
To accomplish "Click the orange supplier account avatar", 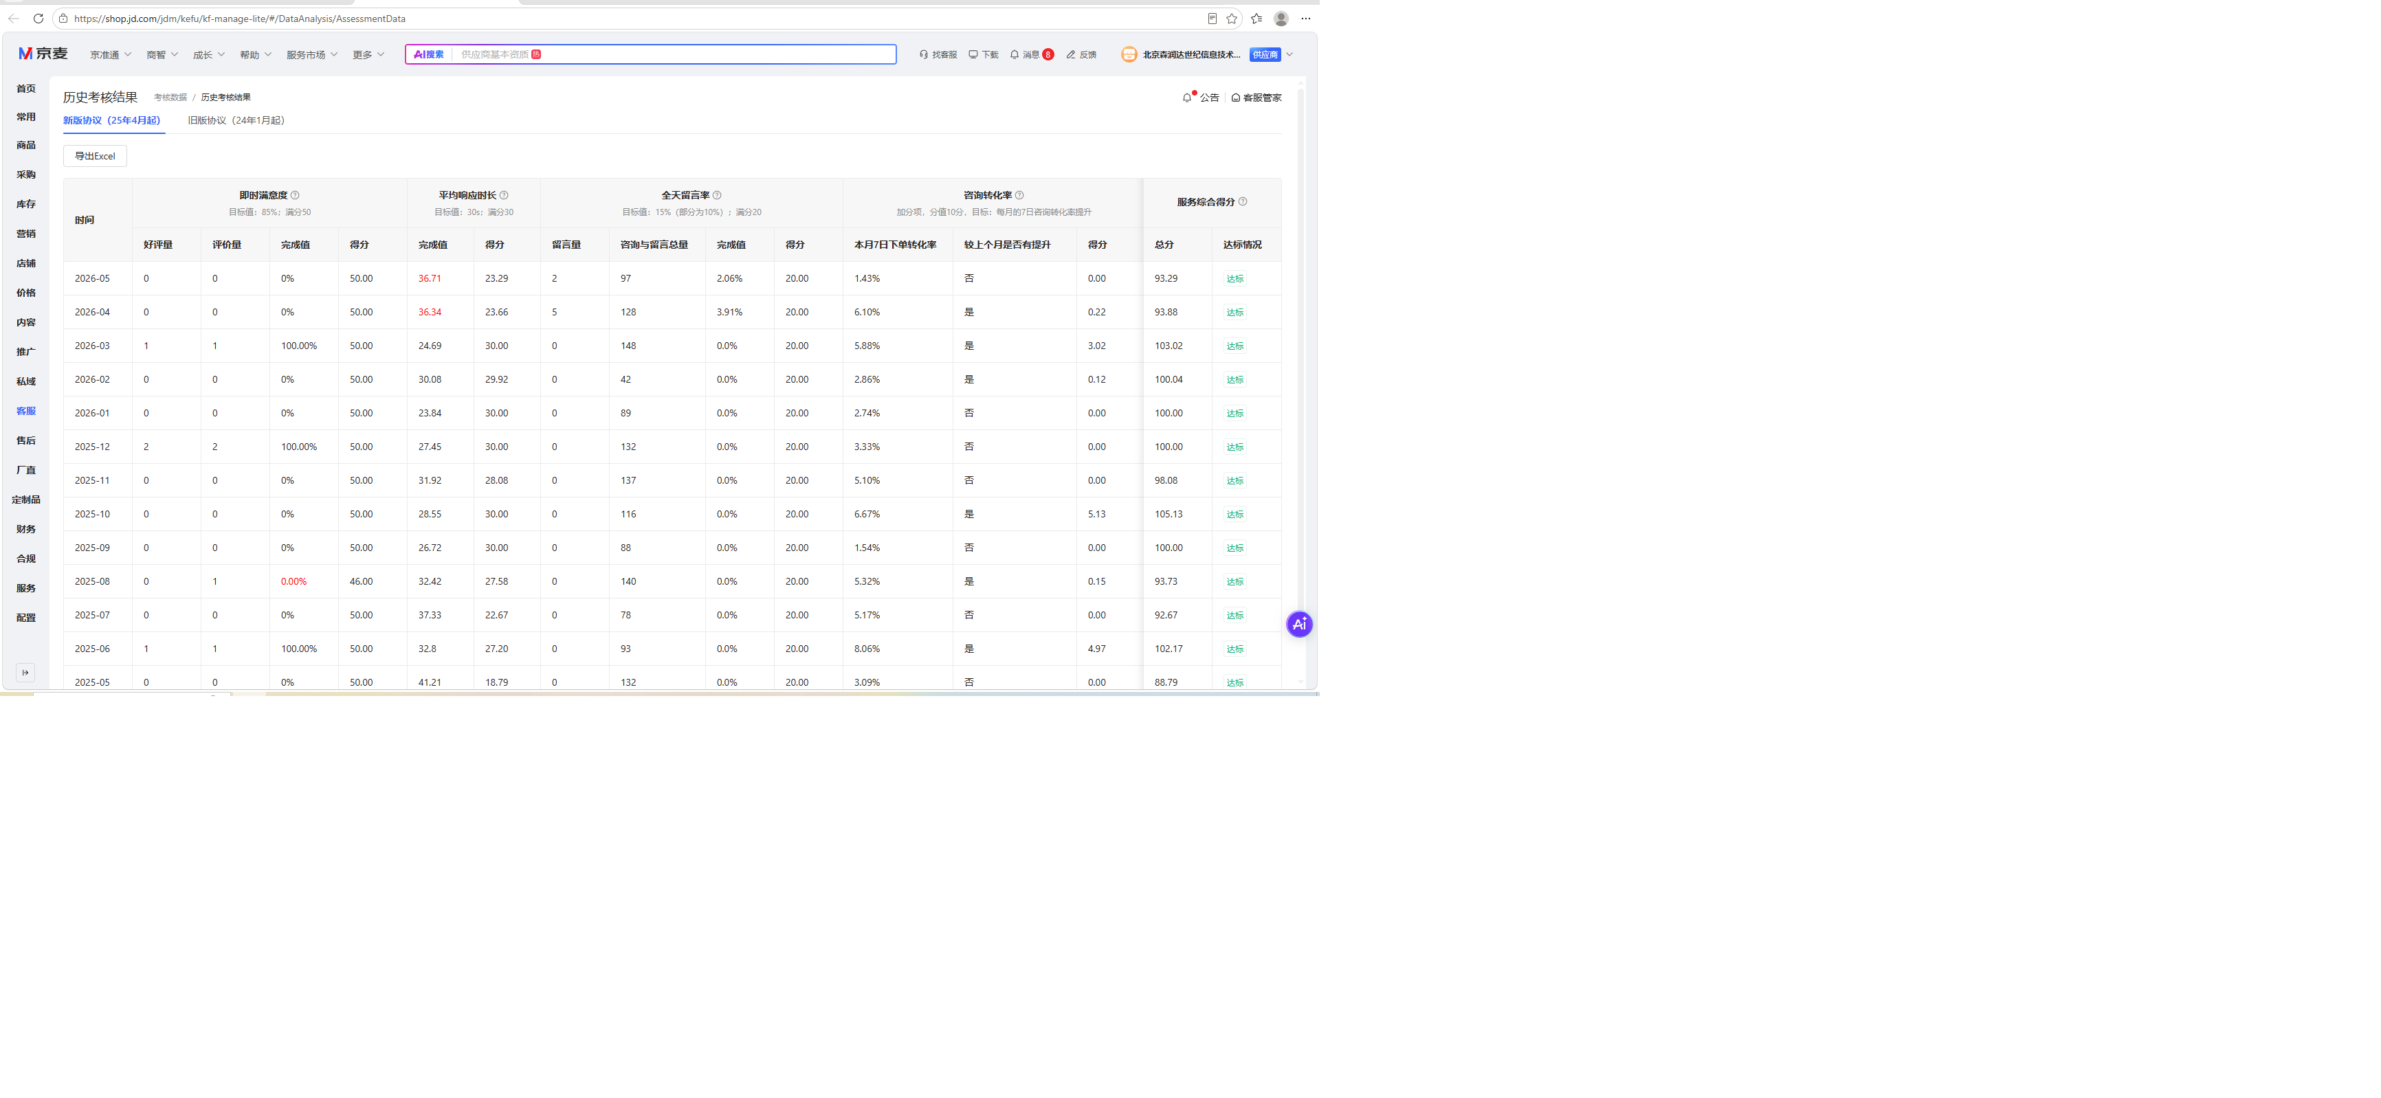I will pos(1129,54).
